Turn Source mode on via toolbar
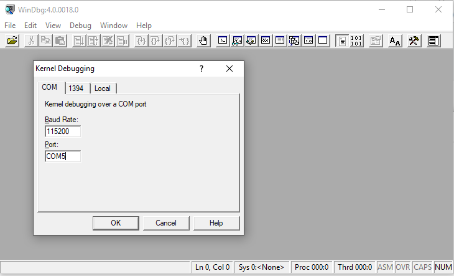The width and height of the screenshot is (454, 276). pyautogui.click(x=342, y=40)
